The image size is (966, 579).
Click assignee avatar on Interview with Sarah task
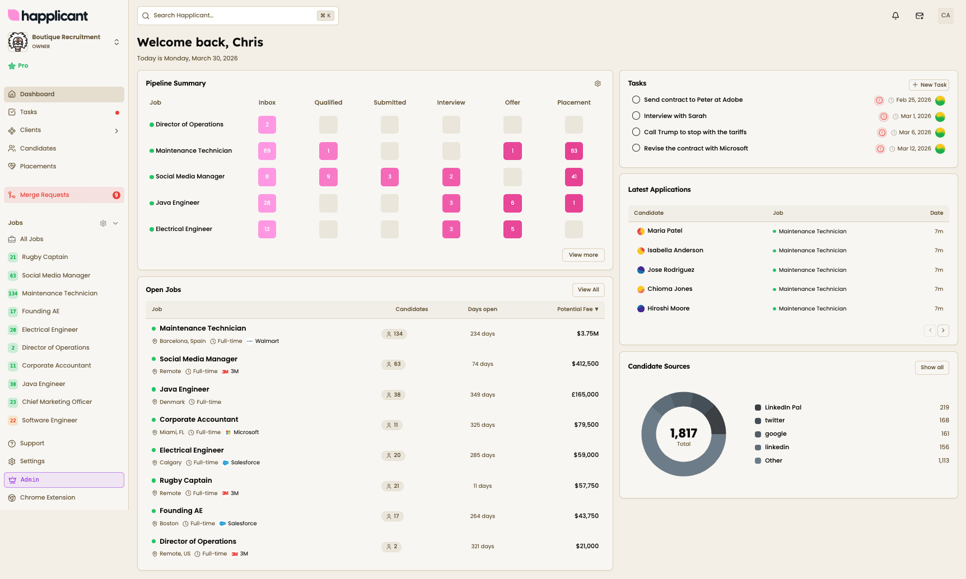(x=940, y=116)
